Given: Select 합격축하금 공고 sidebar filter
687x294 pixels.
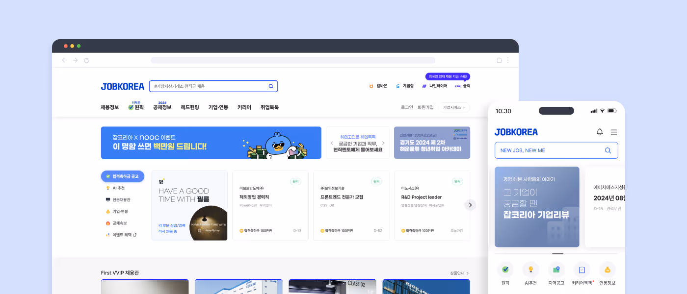Looking at the screenshot, I should pos(123,176).
